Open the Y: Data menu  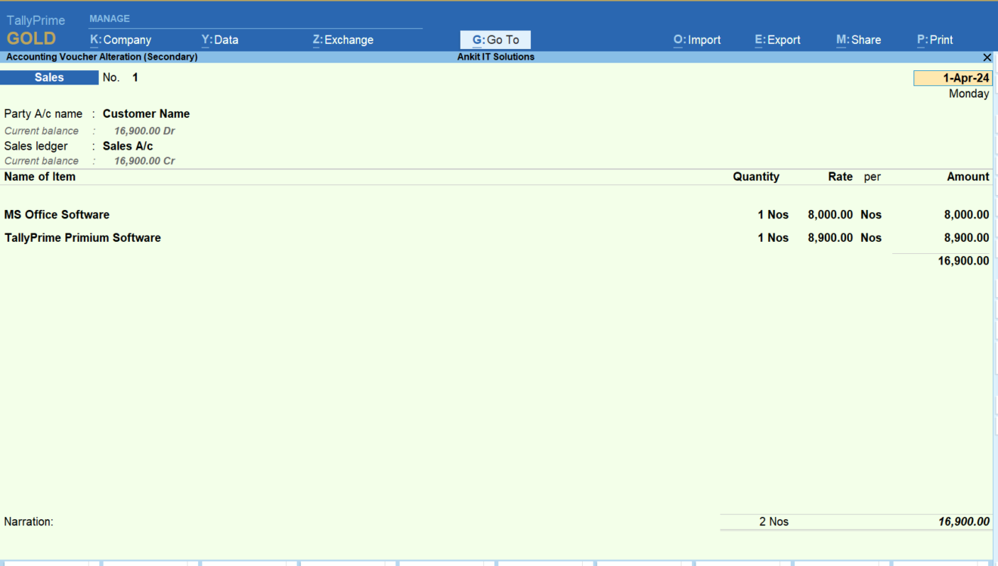[220, 40]
